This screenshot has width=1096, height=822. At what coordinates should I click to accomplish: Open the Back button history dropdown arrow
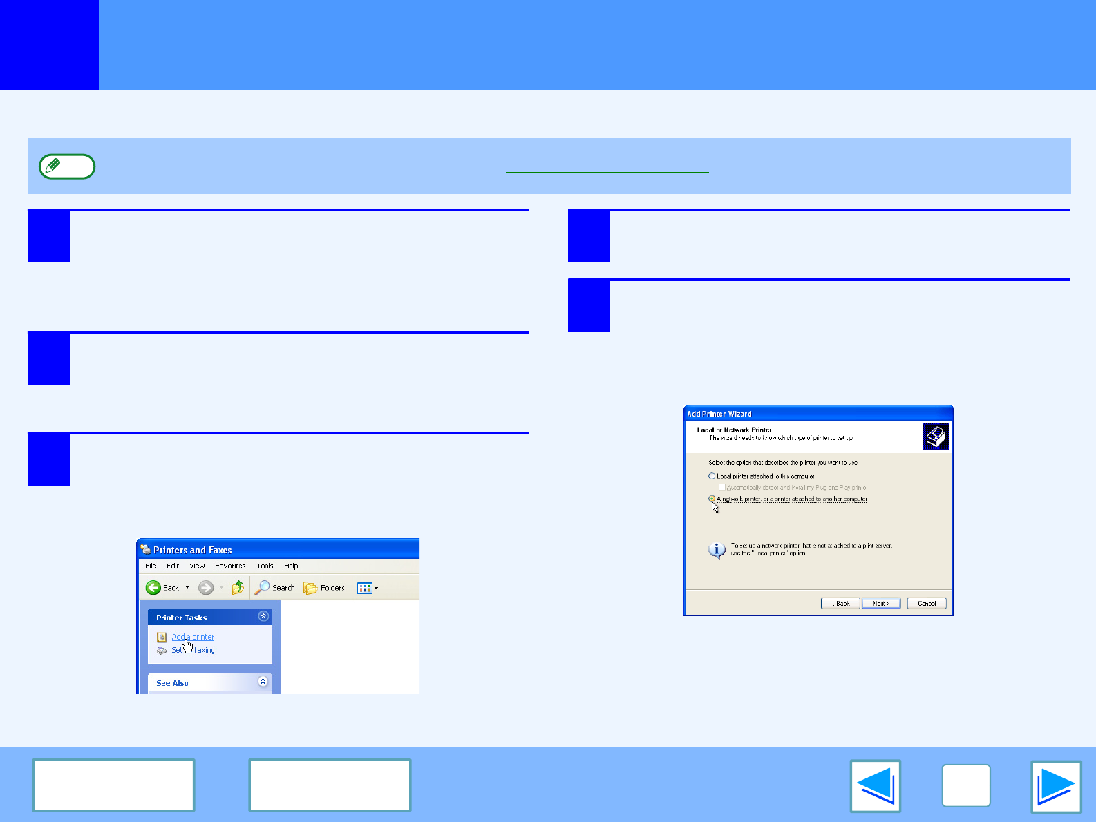(x=187, y=588)
